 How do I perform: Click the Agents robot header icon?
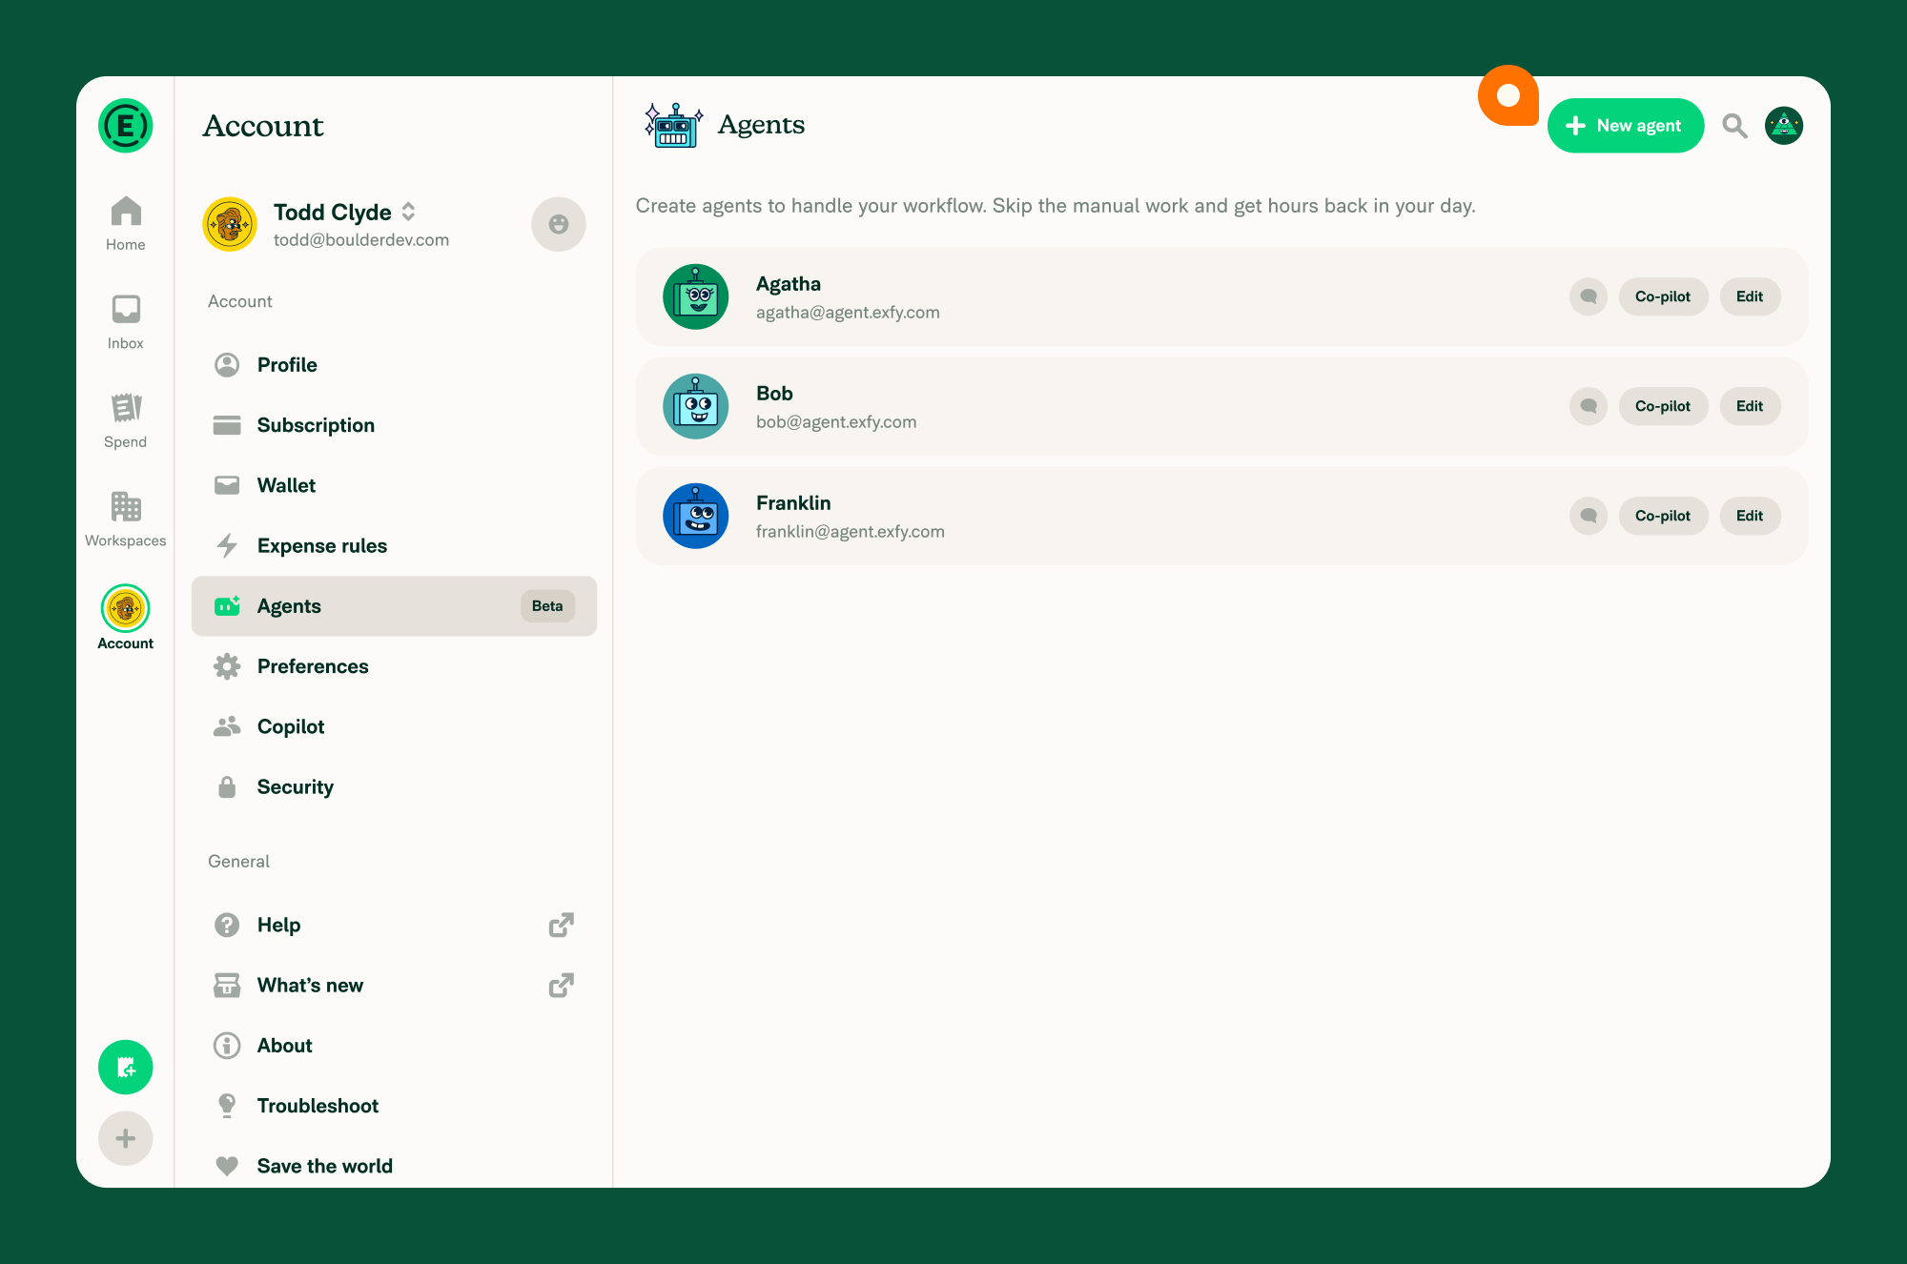tap(673, 125)
